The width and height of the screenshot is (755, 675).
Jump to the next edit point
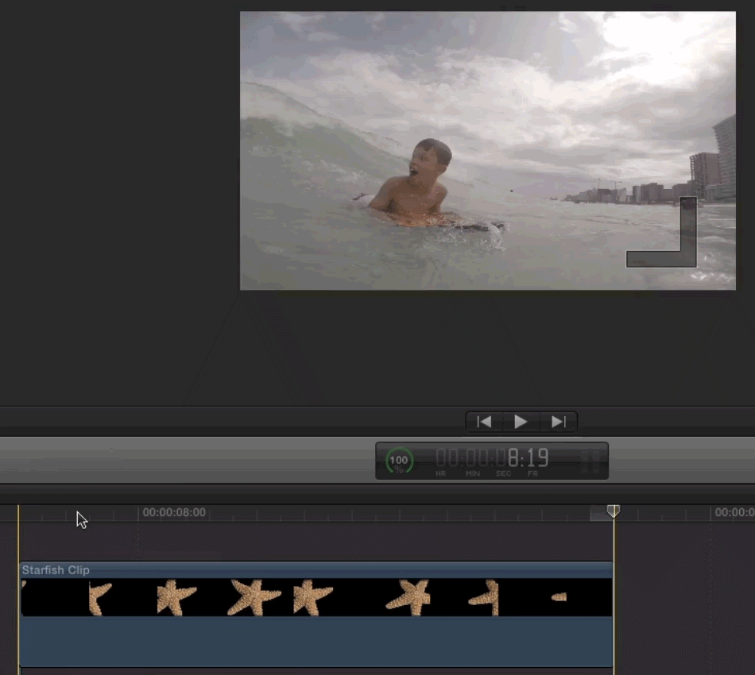pos(558,422)
